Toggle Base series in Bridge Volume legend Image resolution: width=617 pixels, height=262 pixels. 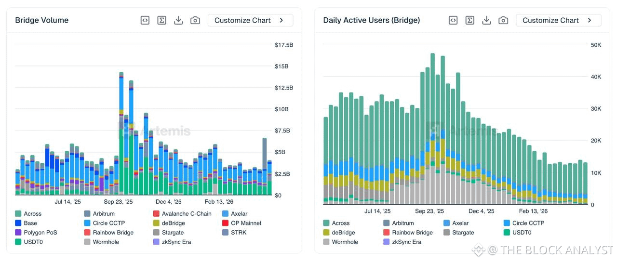click(x=26, y=223)
